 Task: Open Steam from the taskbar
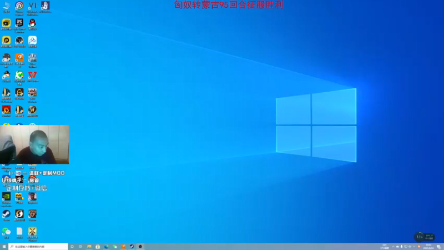pos(132,247)
